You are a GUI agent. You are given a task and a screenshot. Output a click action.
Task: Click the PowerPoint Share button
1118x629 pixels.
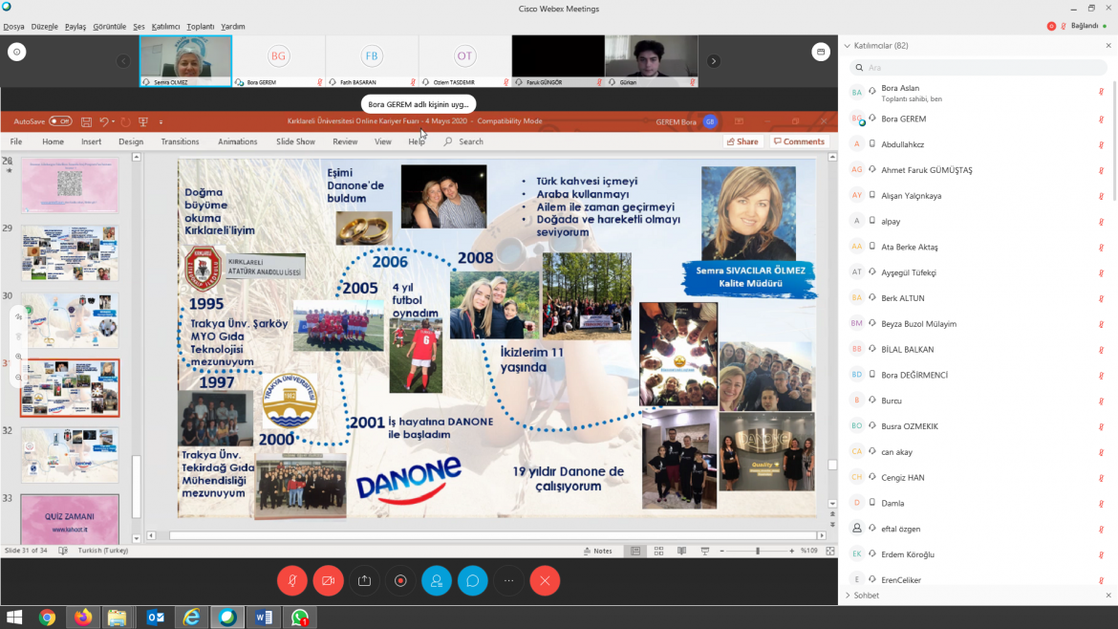click(742, 141)
